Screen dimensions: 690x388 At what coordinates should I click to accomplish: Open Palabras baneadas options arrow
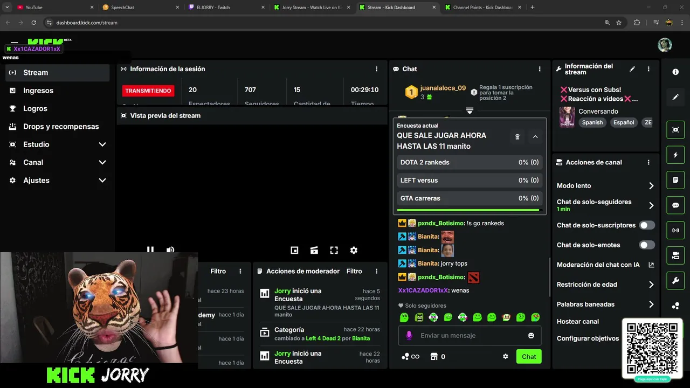pyautogui.click(x=651, y=304)
